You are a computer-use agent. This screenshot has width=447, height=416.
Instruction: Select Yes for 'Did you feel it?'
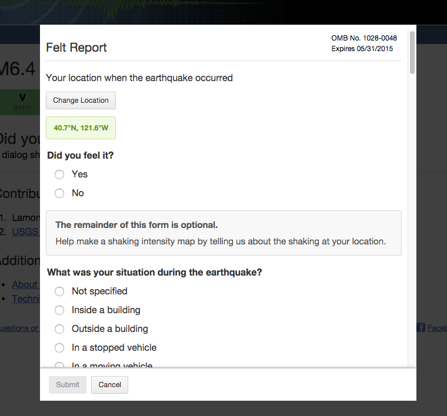click(59, 175)
